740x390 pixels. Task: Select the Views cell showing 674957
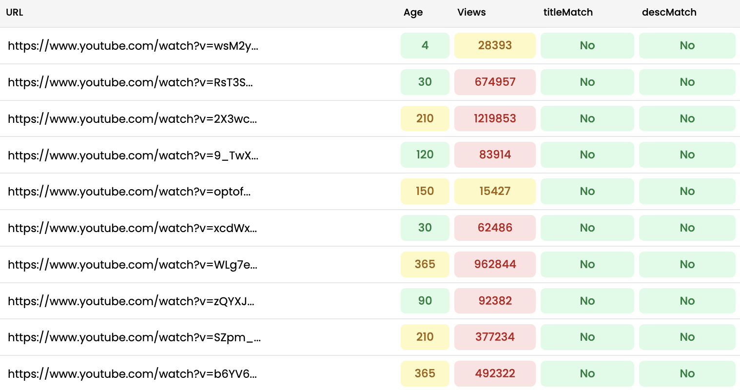click(495, 82)
